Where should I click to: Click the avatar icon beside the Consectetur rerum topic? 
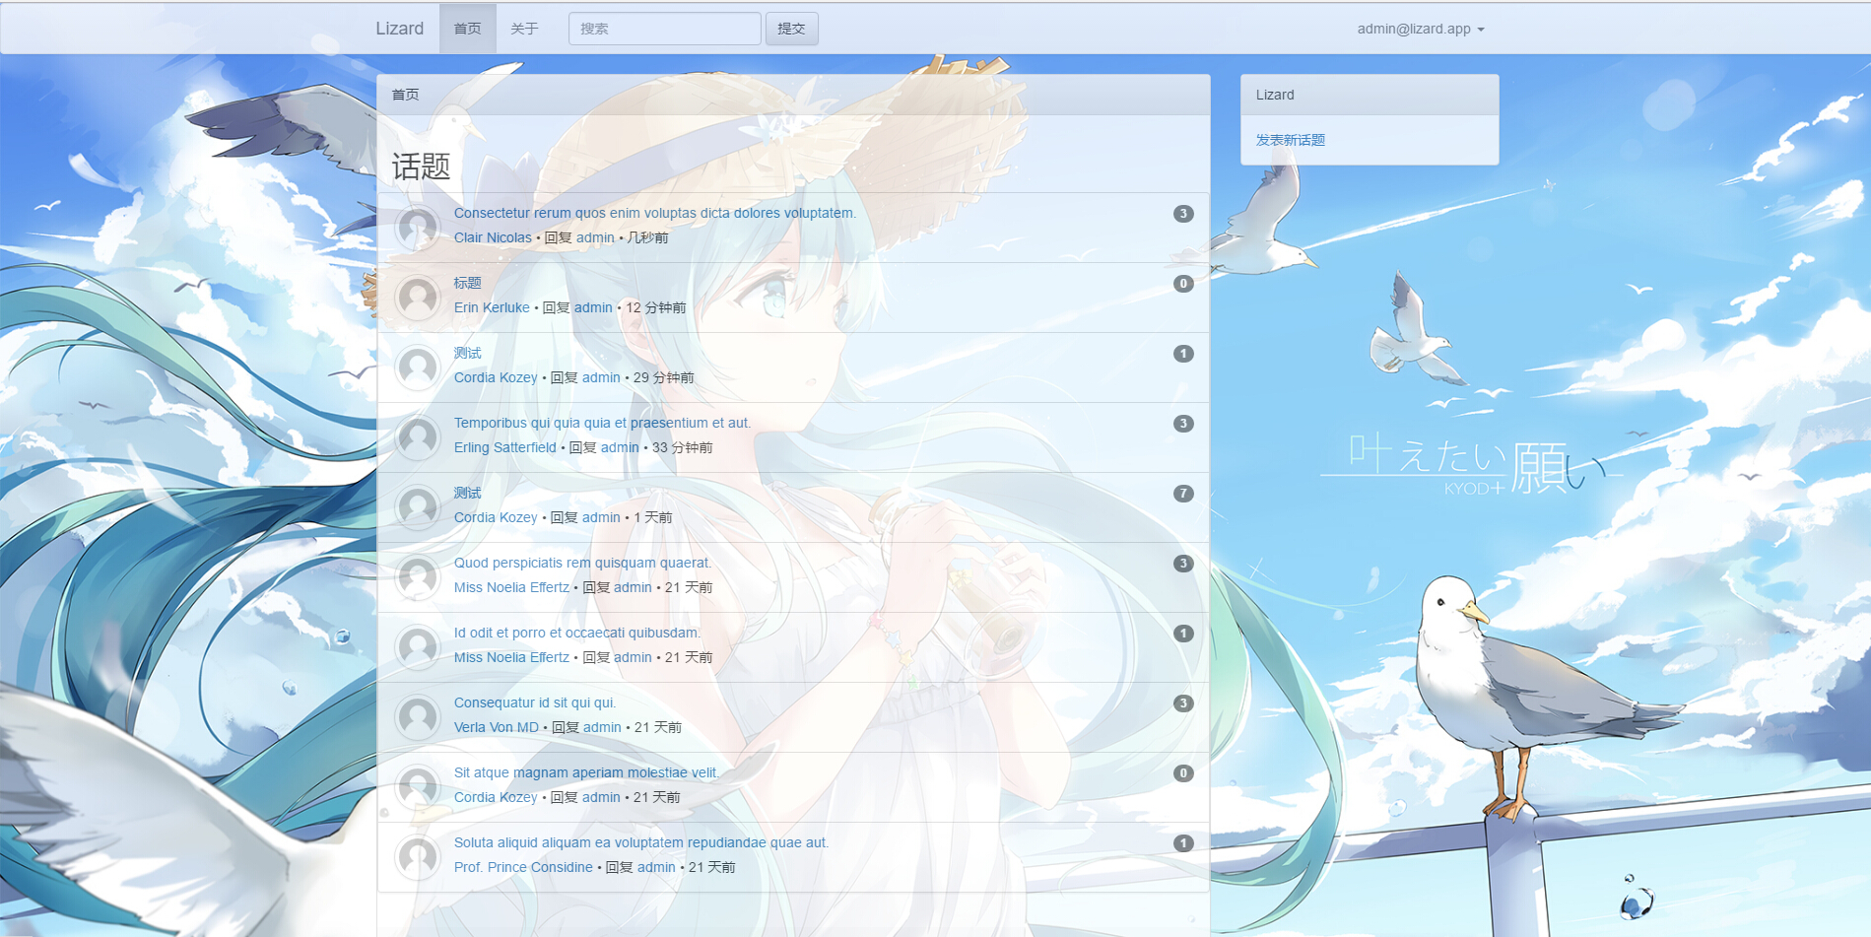click(418, 228)
